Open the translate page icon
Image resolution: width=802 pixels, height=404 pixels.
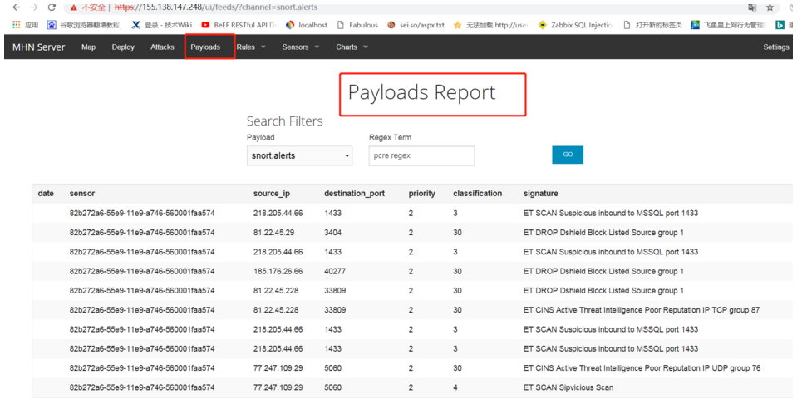[x=752, y=7]
